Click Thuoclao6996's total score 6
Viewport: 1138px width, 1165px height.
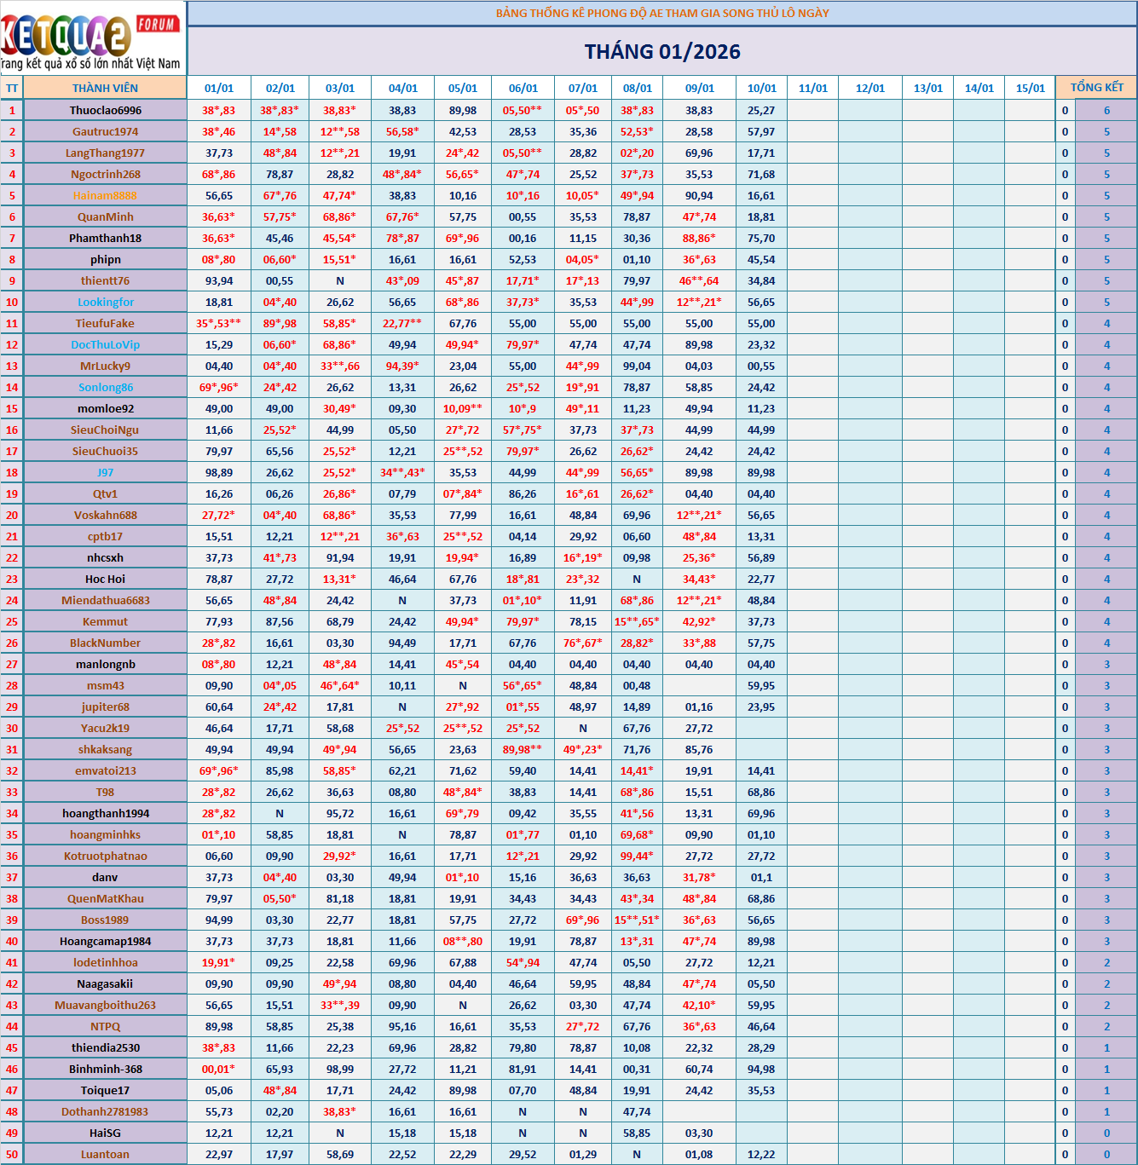pos(1106,110)
